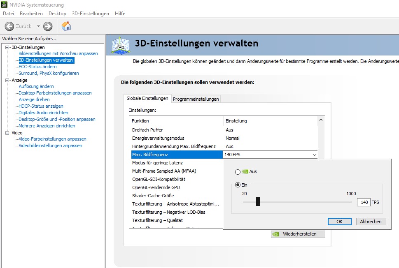Collapse the Anzeige tree node
Screen dimensions: 399x268
click(x=7, y=80)
